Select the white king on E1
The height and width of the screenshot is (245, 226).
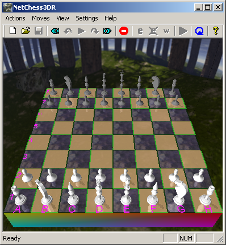[x=127, y=193]
